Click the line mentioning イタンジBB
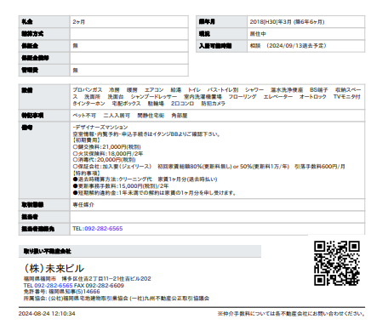Viewport: 388px width, 336px height. coord(146,134)
